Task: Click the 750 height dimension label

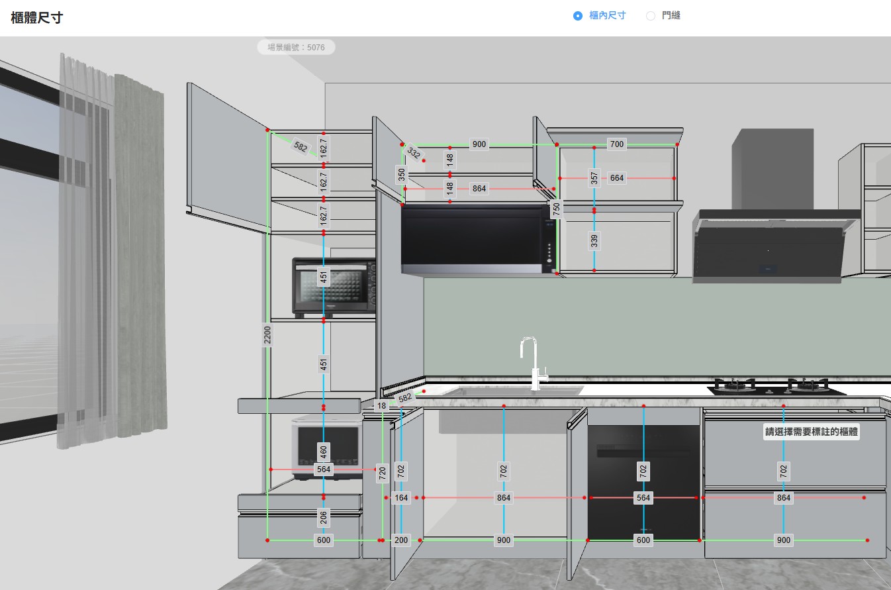Action: (556, 208)
